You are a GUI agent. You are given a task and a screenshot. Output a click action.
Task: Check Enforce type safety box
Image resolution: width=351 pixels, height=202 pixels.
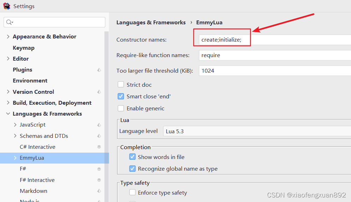132,192
